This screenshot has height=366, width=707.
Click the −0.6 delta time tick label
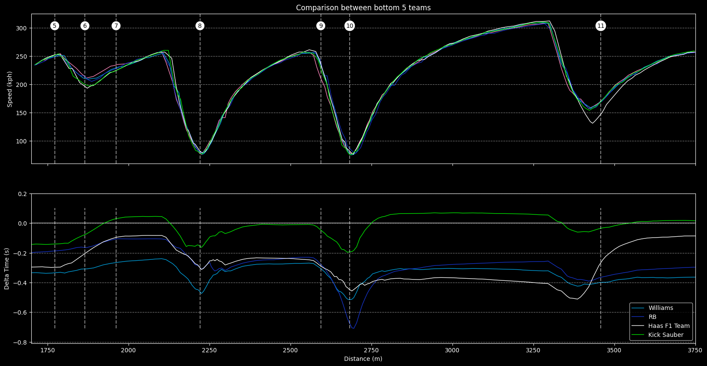pyautogui.click(x=20, y=312)
